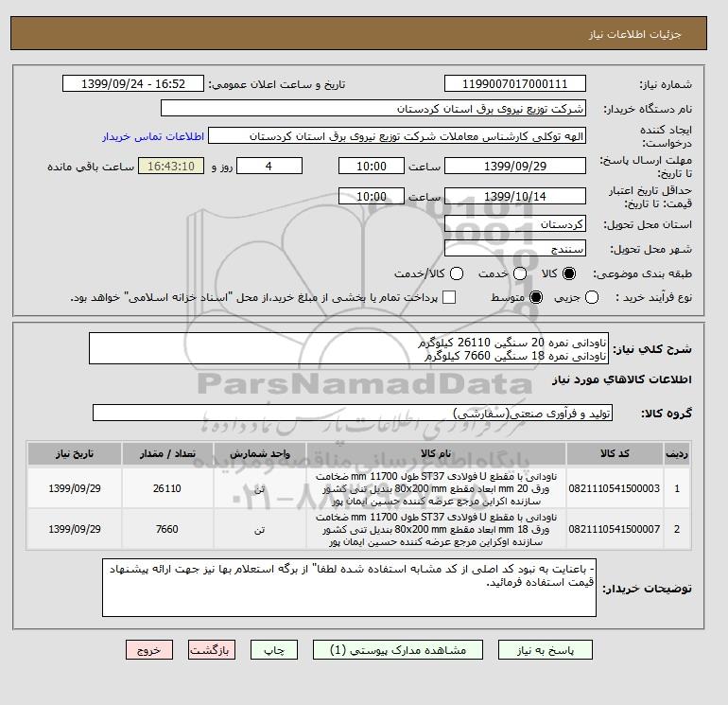The height and width of the screenshot is (705, 728).
Task: Click the request creator field الهه توکلی
Action: tap(397, 136)
